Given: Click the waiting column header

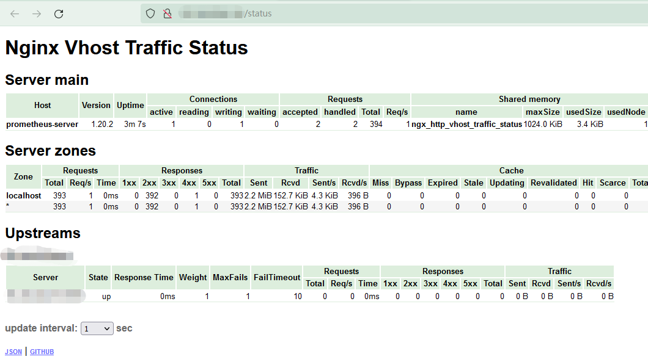Looking at the screenshot, I should point(262,112).
